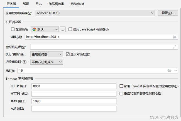Enable the 在启动后 checkbox

[x=13, y=29]
